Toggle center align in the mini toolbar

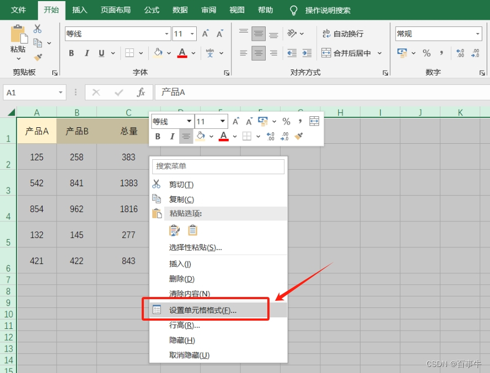tap(186, 136)
